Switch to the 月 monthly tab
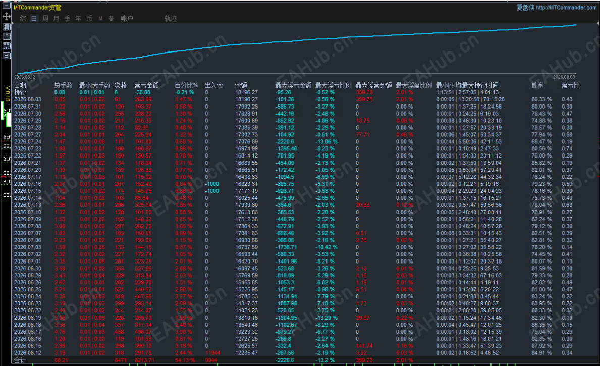The image size is (600, 366). 56,18
